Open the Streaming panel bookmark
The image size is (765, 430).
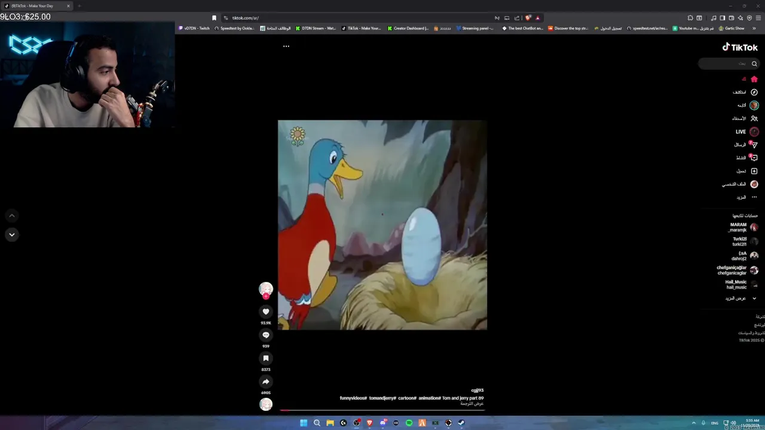(475, 28)
